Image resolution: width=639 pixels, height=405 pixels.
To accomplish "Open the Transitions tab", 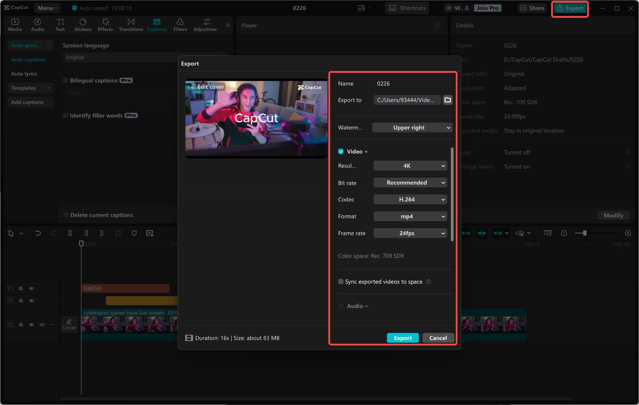I will [131, 25].
